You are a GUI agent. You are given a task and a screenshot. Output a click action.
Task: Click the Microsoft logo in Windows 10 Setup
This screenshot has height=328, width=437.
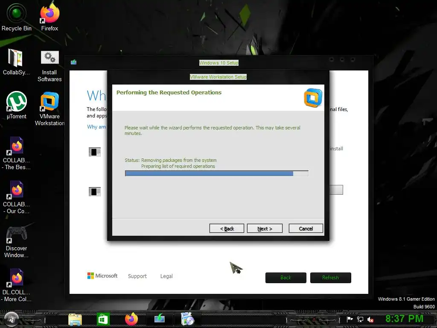pos(102,276)
